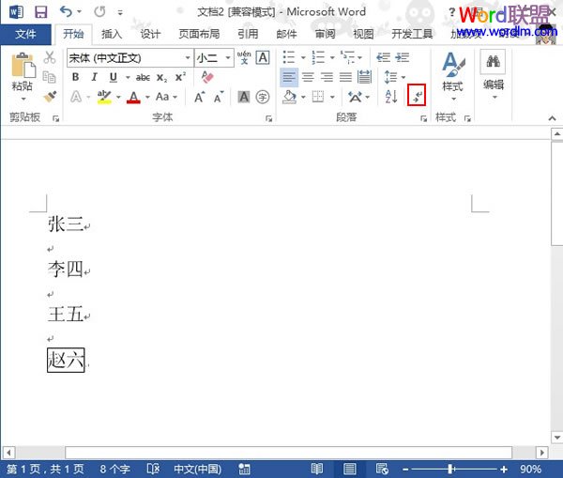Image resolution: width=563 pixels, height=478 pixels.
Task: Click the Sort A-Z icon
Action: [x=391, y=97]
